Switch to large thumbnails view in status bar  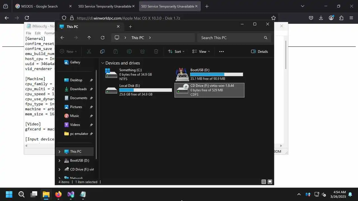(270, 182)
